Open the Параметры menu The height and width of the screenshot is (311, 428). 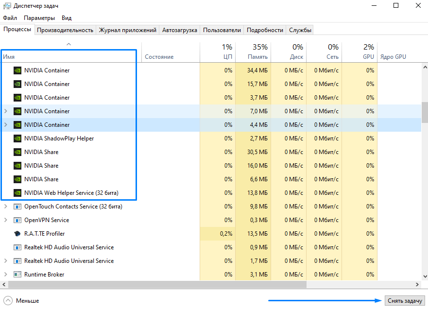point(39,18)
